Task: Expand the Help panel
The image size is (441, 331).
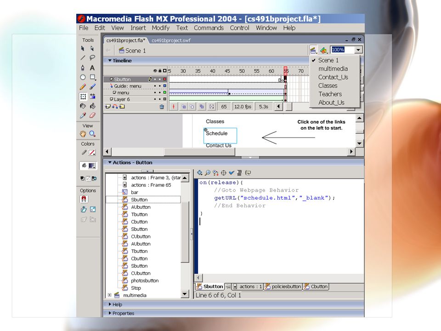Action: click(110, 304)
